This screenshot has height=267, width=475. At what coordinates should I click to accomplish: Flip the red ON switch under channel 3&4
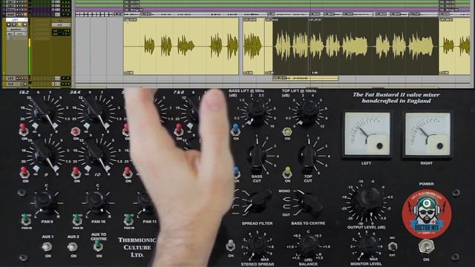point(76,131)
